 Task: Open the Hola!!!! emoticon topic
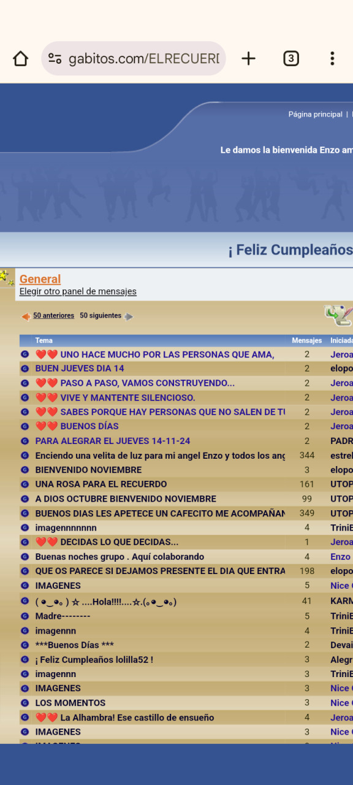point(106,602)
